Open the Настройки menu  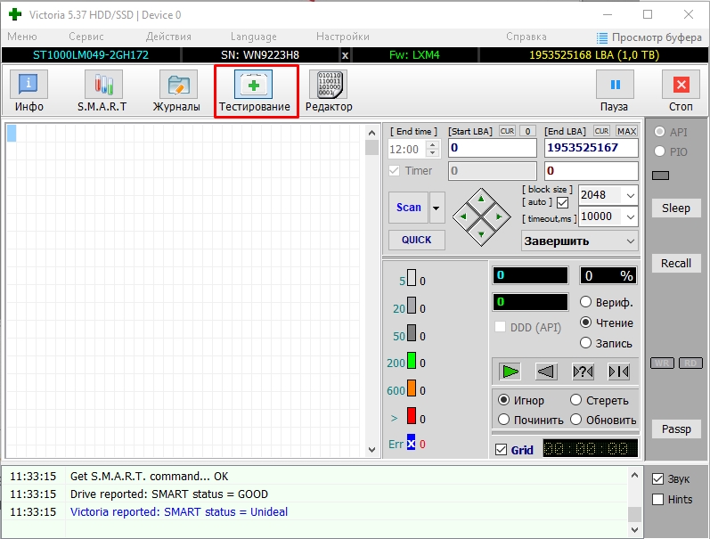343,37
